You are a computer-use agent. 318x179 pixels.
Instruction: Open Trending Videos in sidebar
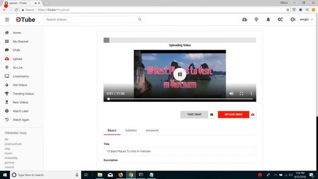tap(23, 94)
